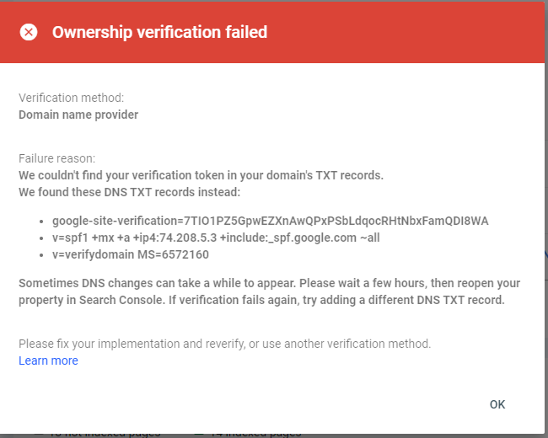Select the google-site-verification TXT record text
Viewport: 548px width, 438px height.
(x=270, y=221)
